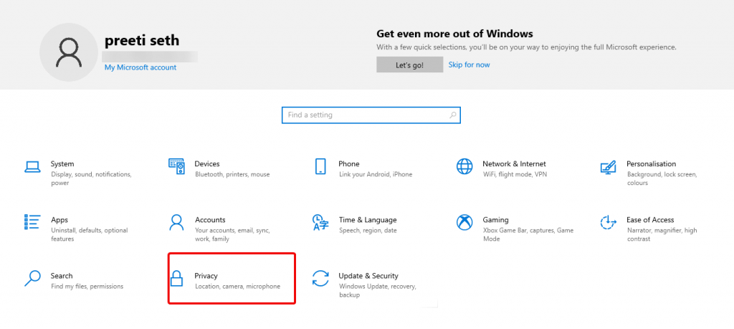Open the Privacy padlock icon
The width and height of the screenshot is (734, 329).
(x=176, y=278)
